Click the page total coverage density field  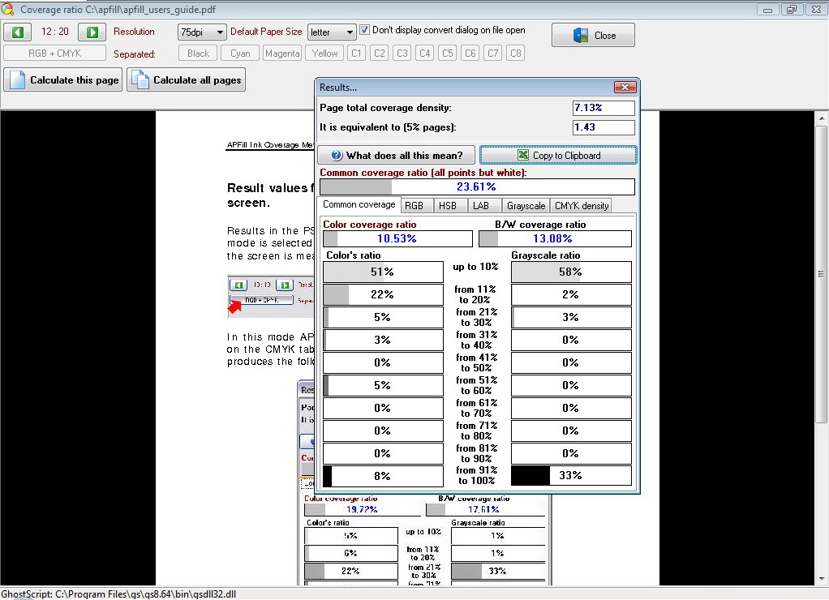(x=603, y=108)
